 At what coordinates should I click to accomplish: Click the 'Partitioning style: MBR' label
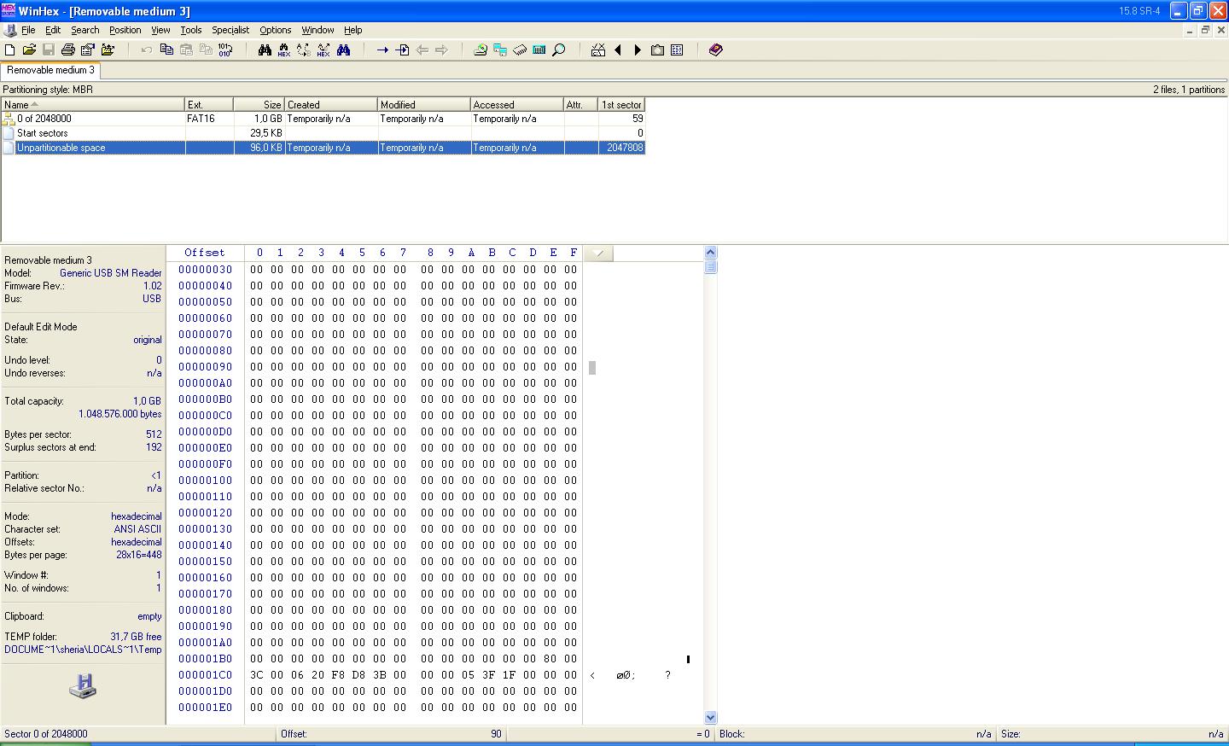48,90
